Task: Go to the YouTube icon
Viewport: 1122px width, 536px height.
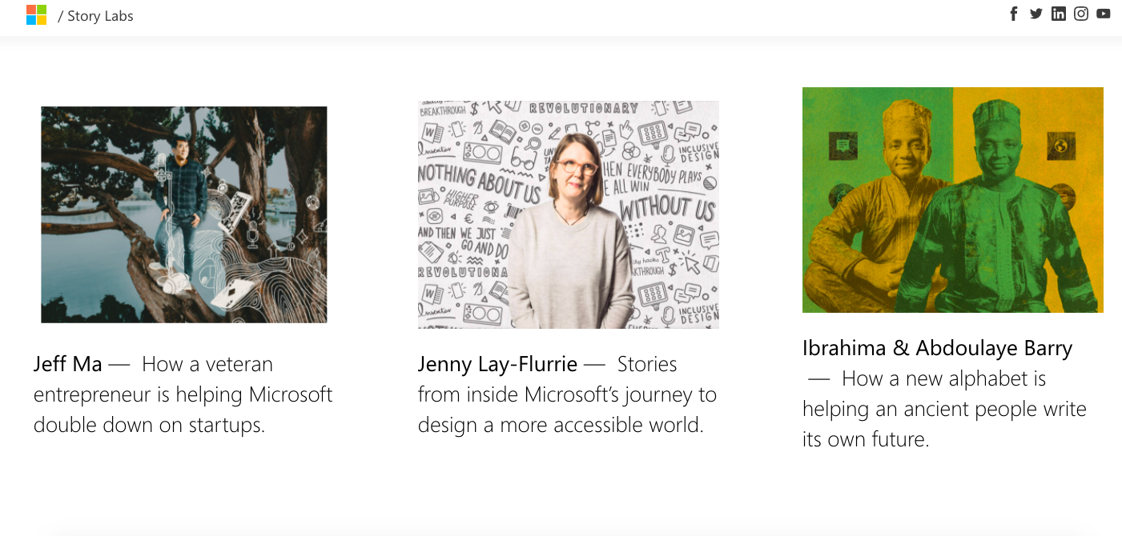Action: pyautogui.click(x=1104, y=14)
